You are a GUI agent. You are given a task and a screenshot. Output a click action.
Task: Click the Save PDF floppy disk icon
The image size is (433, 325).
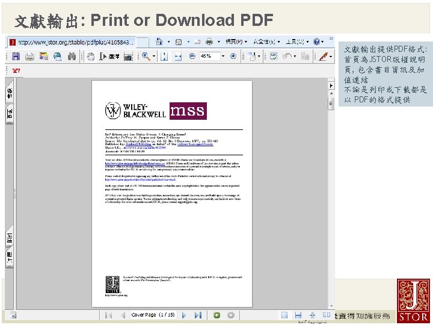[x=16, y=57]
